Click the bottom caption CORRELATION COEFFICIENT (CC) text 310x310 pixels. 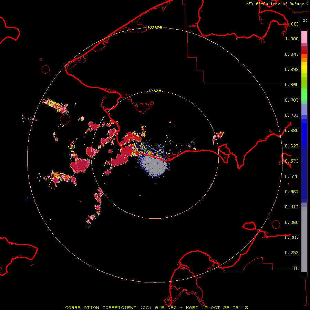point(108,308)
